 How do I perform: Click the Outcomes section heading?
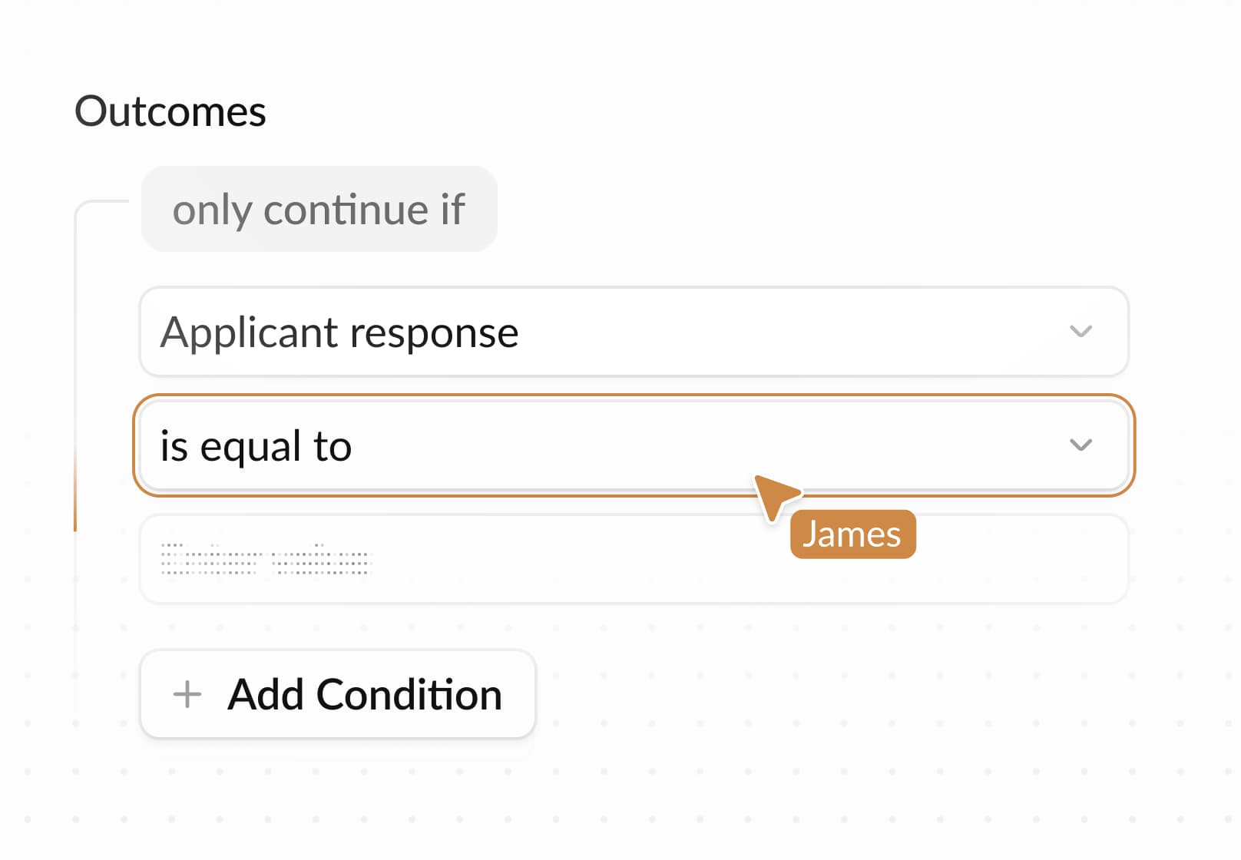tap(170, 111)
